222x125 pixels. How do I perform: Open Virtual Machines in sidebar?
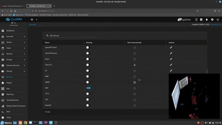14,100
